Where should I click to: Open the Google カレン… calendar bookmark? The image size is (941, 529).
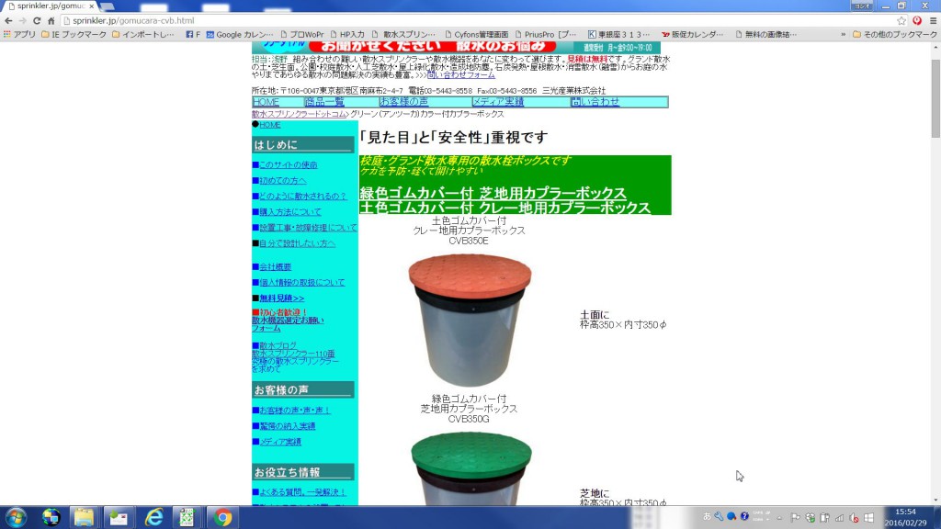coord(240,34)
